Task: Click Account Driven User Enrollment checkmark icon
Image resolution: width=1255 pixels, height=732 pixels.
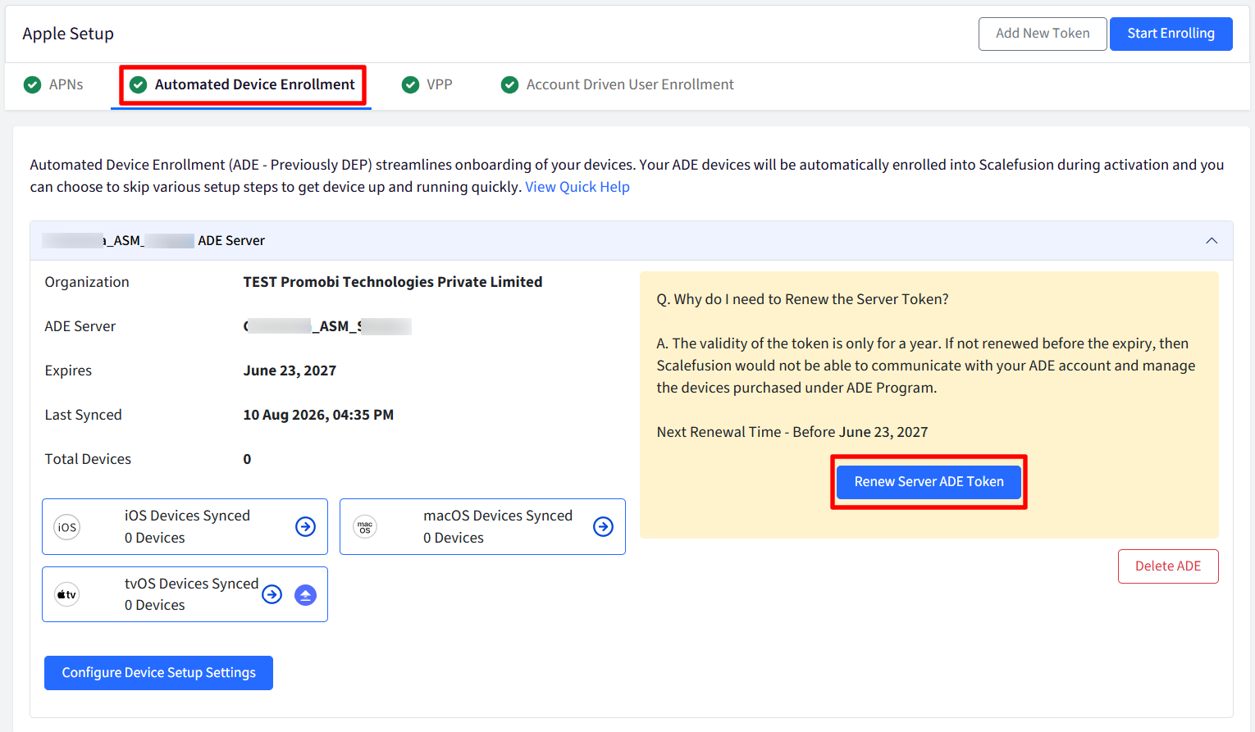Action: point(509,84)
